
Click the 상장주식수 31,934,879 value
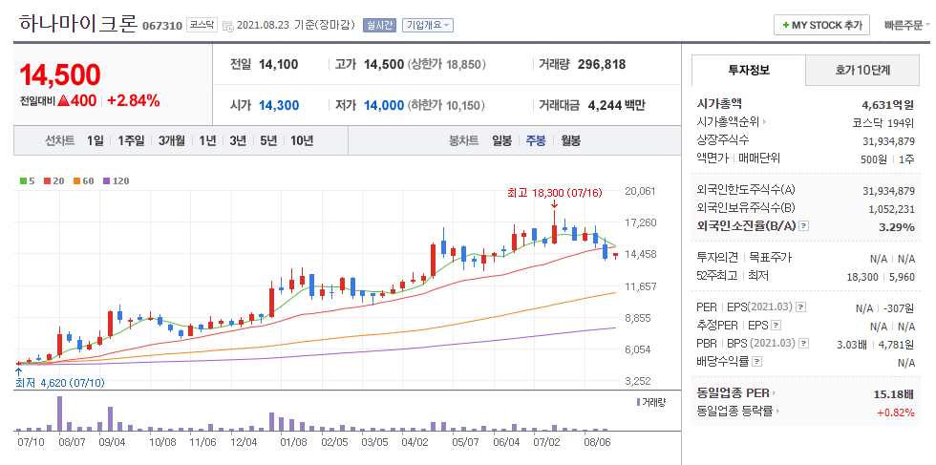[x=889, y=141]
